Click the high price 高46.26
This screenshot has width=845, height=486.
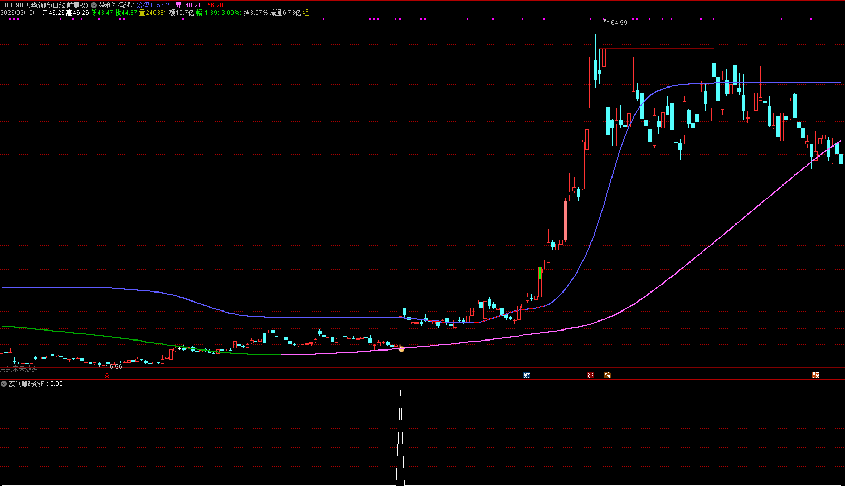[77, 13]
